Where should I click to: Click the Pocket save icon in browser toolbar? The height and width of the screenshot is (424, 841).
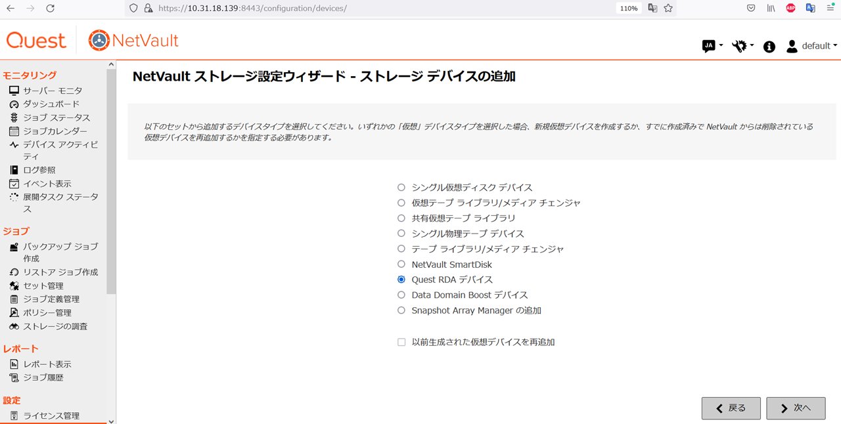(751, 9)
